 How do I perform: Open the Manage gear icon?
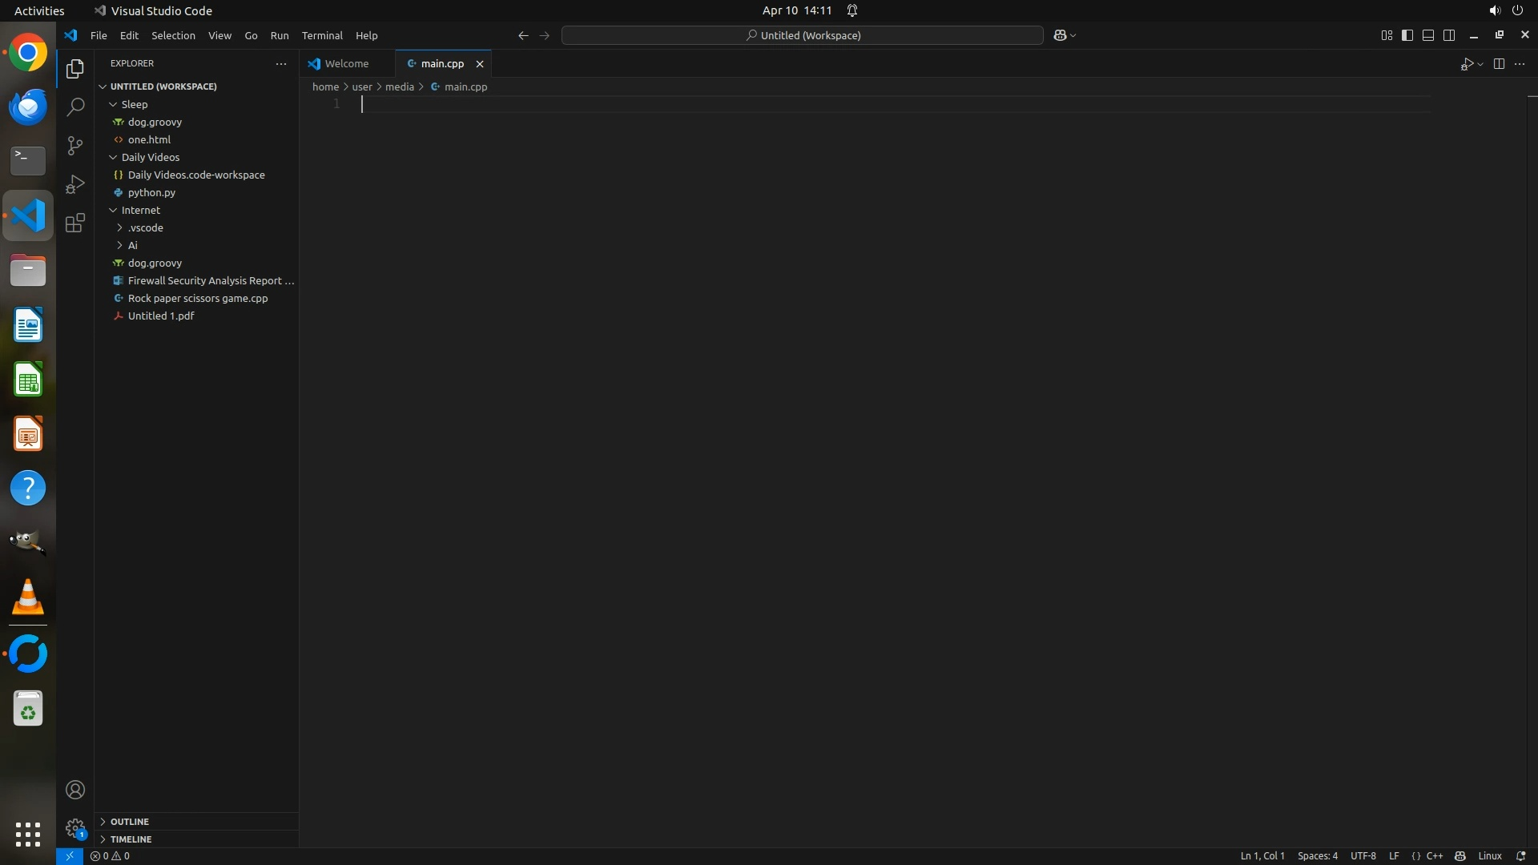pyautogui.click(x=75, y=828)
